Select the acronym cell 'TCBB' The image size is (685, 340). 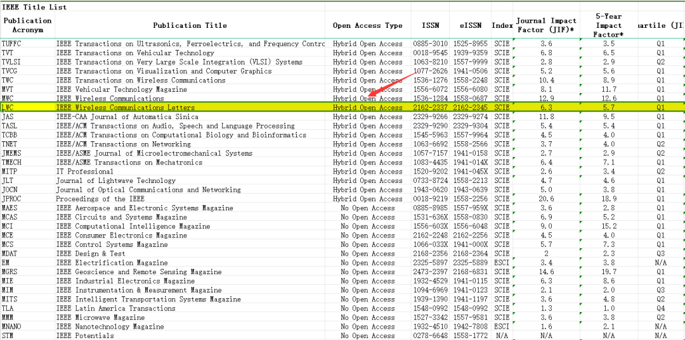27,135
